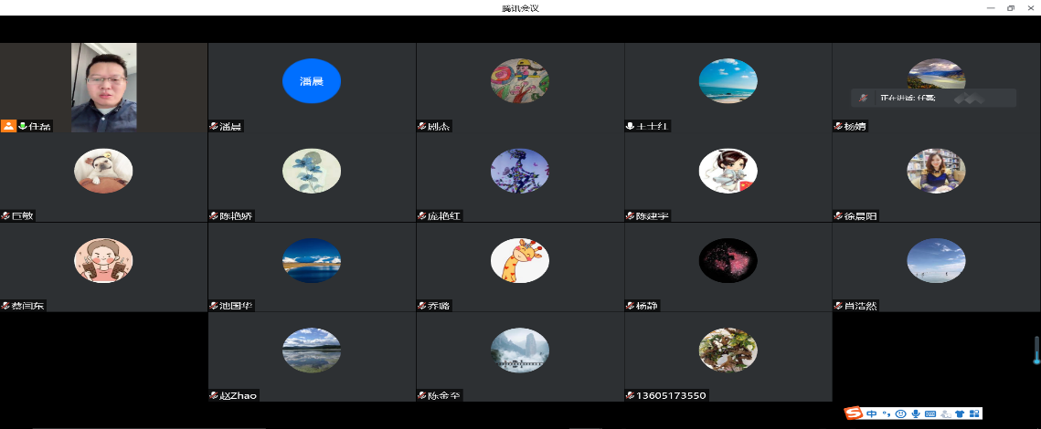Open the skin shirt icon in Sogou toolbar
1041x429 pixels.
(x=960, y=414)
